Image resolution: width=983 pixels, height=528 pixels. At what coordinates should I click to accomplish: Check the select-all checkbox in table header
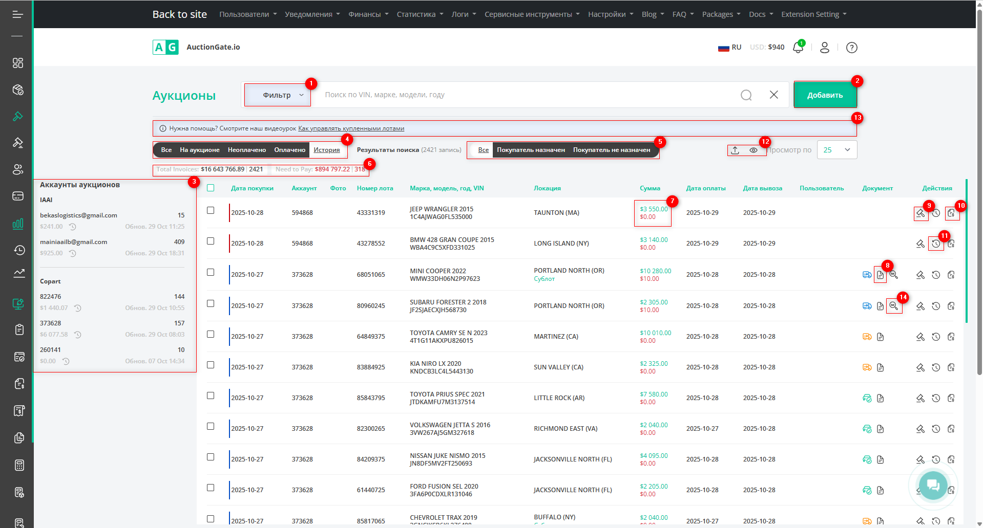pos(211,188)
